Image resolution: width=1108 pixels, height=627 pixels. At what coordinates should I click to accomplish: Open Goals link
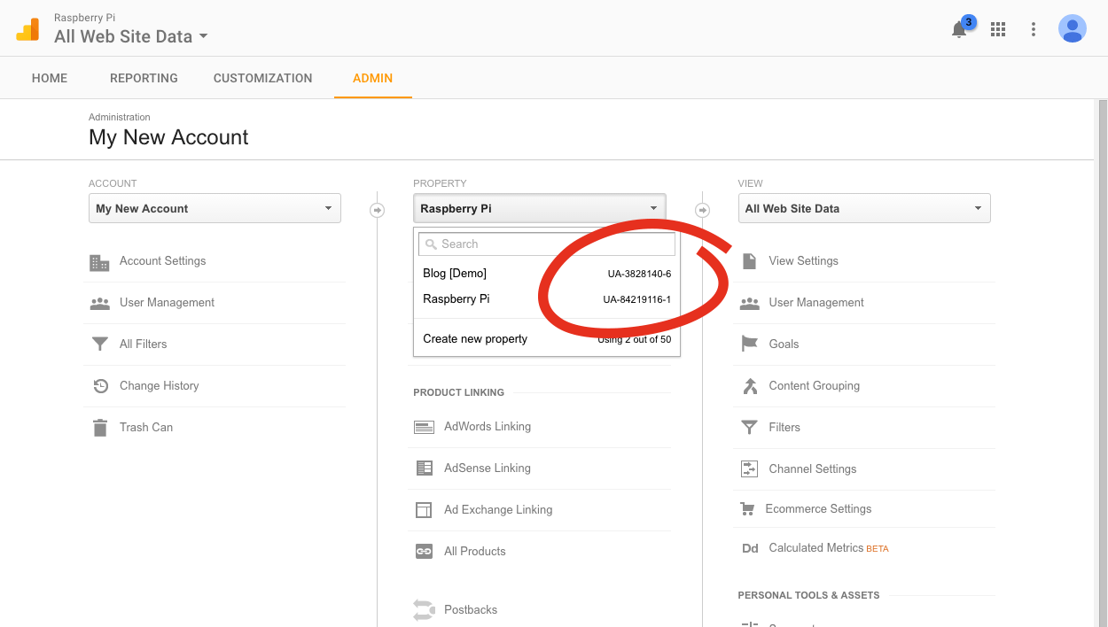(784, 344)
